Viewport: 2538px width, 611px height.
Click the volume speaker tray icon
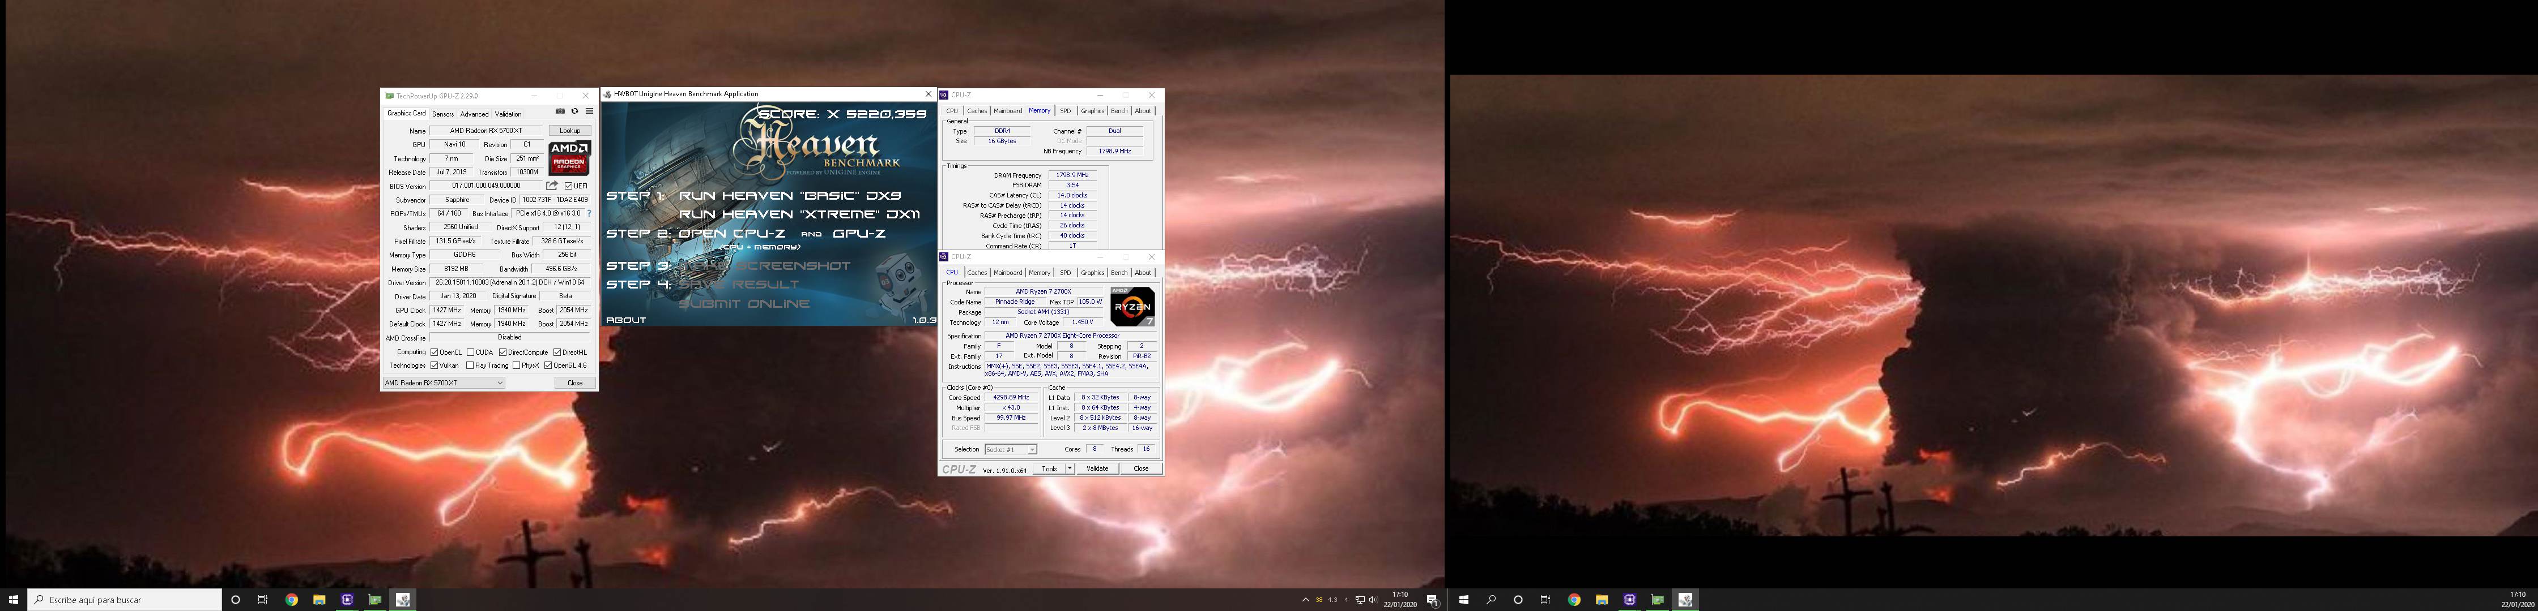[x=1373, y=599]
